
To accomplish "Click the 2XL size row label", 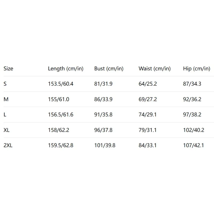I will pos(8,146).
